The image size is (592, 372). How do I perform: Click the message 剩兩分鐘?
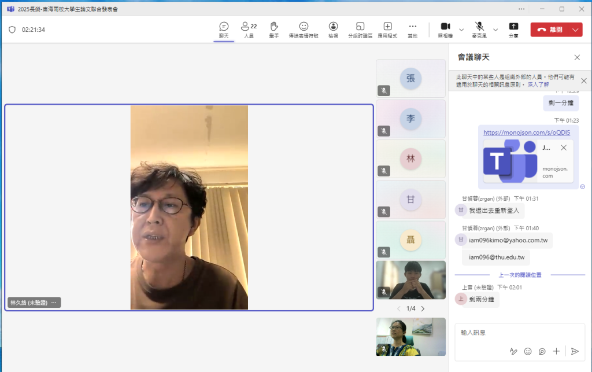(x=482, y=300)
